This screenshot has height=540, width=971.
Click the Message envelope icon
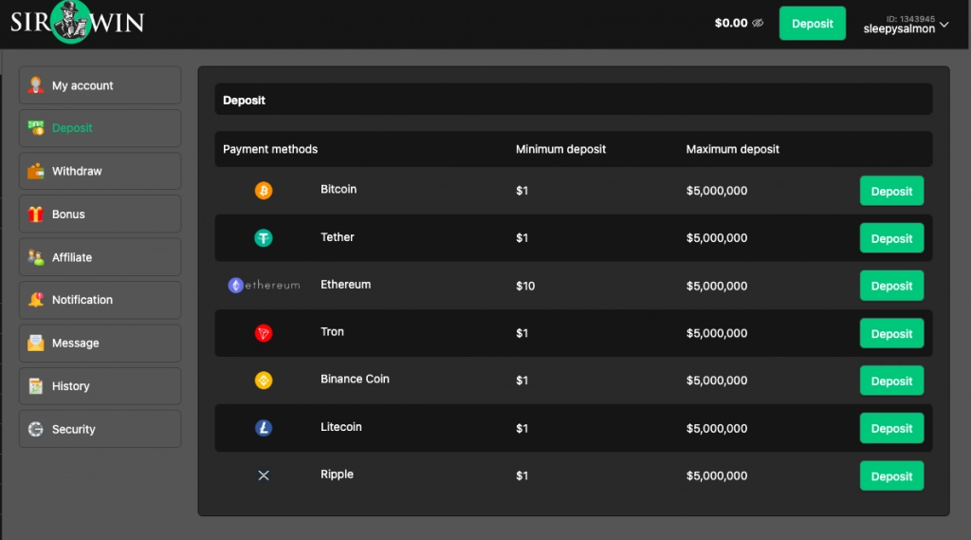(x=36, y=344)
